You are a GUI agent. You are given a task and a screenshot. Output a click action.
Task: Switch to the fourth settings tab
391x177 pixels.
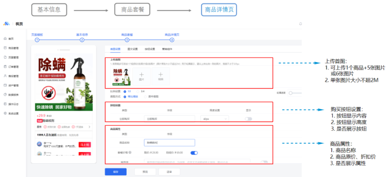167,49
